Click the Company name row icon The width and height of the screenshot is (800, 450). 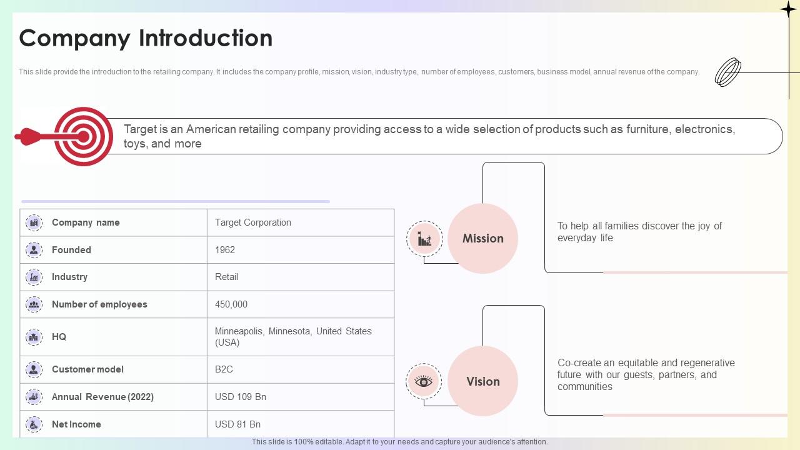[34, 222]
